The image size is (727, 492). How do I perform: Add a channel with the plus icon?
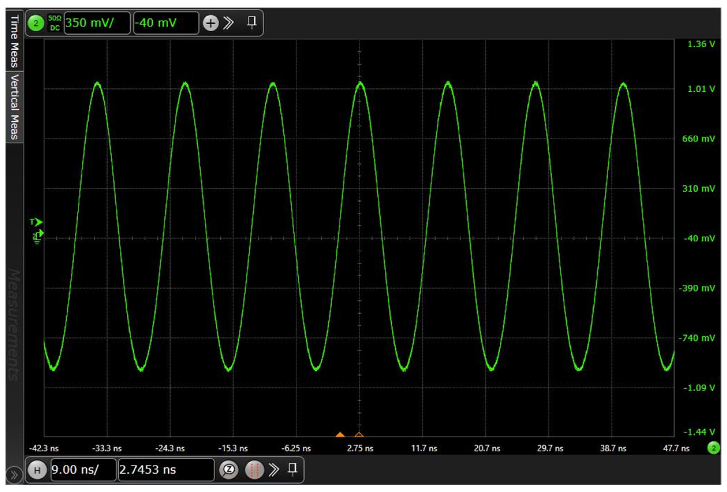tap(210, 23)
